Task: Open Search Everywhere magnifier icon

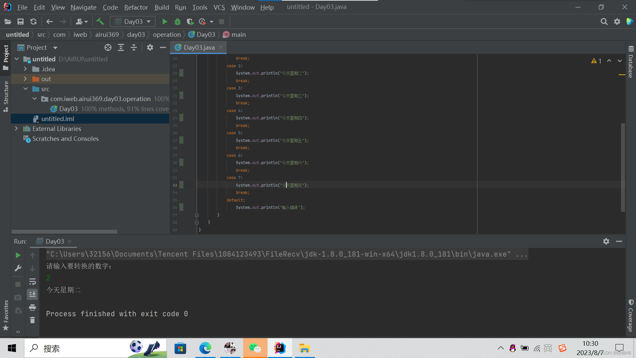Action: coord(604,22)
